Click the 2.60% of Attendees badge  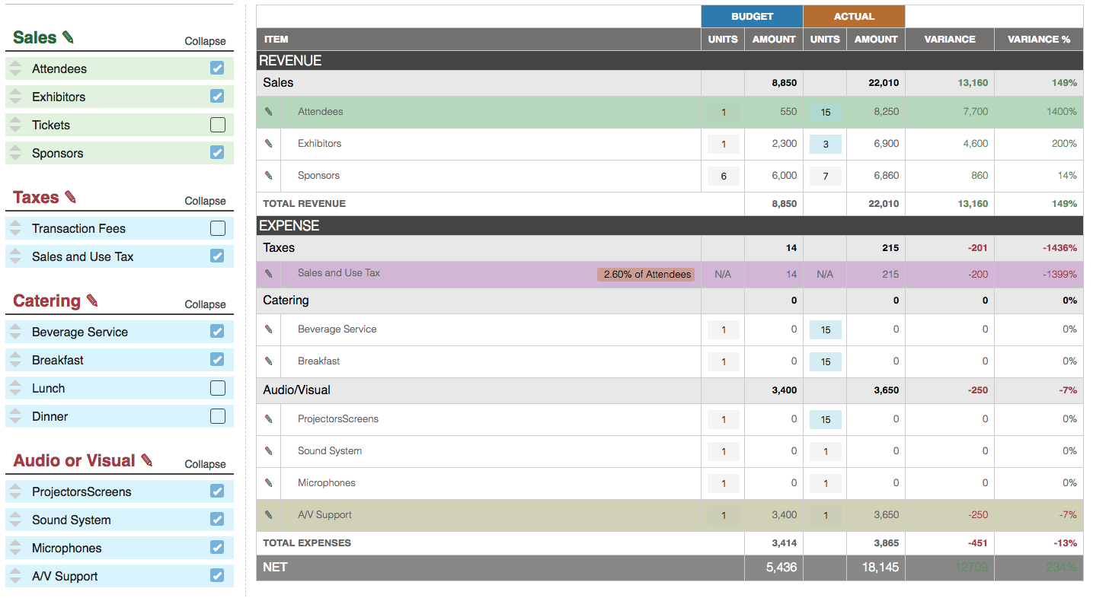[647, 275]
